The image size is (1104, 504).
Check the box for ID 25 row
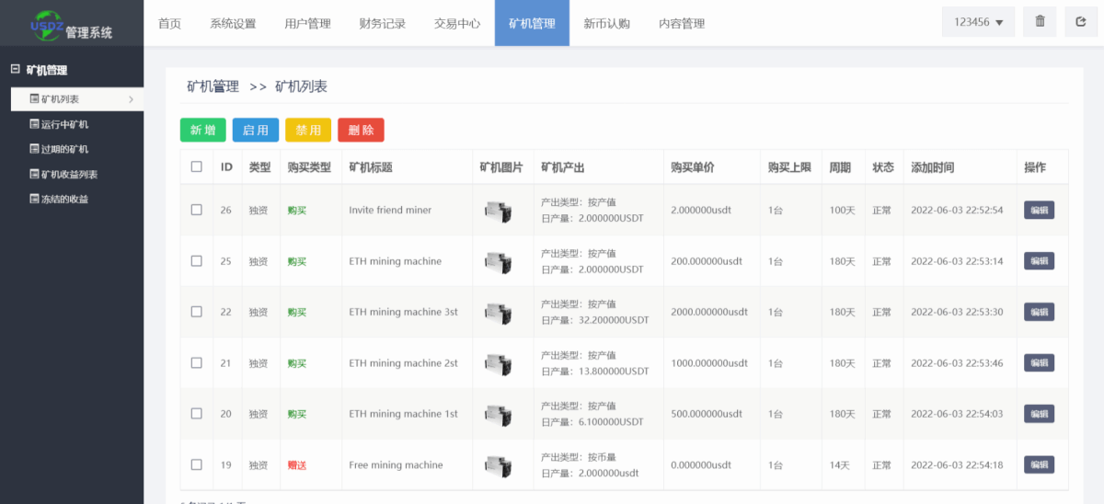point(196,261)
